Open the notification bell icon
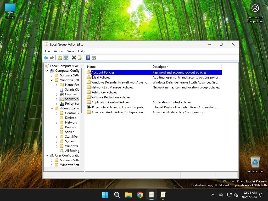This screenshot has width=268, height=201. coord(261,195)
